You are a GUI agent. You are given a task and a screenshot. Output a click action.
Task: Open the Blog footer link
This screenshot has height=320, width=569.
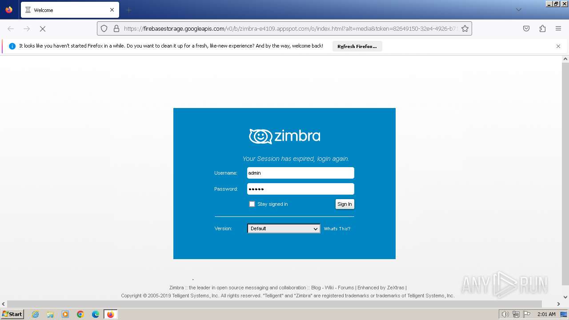[316, 288]
